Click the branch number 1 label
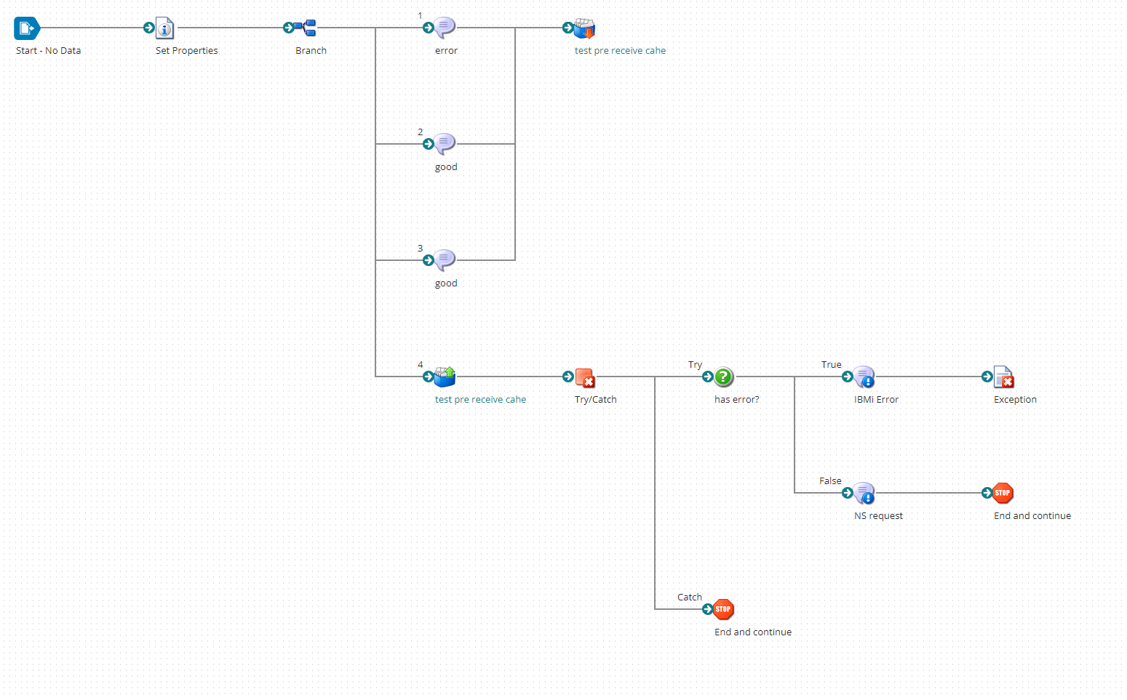 click(x=420, y=15)
